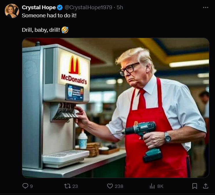Image resolution: width=215 pixels, height=195 pixels.
Task: Click the laughing emoji in the post
Action: click(x=65, y=30)
